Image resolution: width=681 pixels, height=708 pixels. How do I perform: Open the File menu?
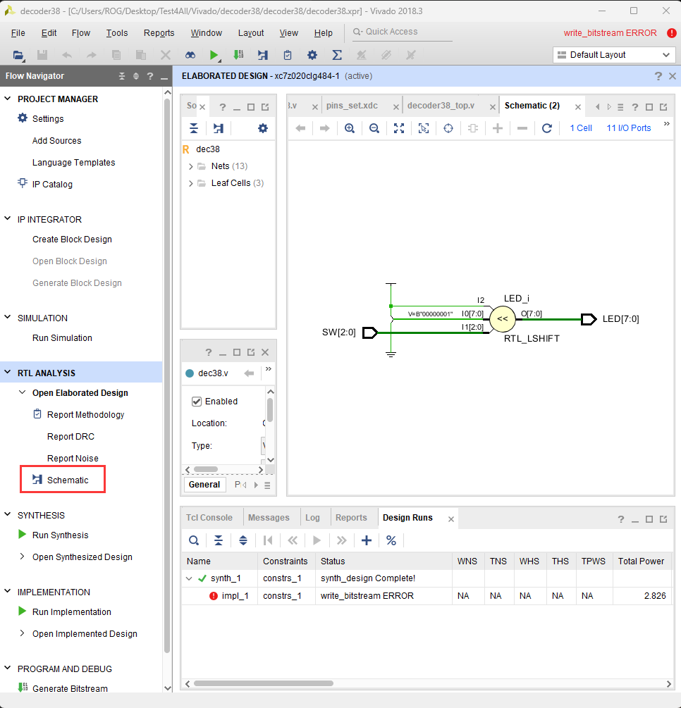(18, 33)
